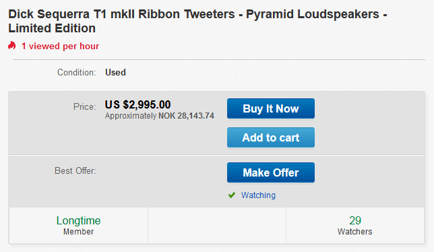
Task: Click the 'Watchers' label under 29
Action: (x=355, y=232)
